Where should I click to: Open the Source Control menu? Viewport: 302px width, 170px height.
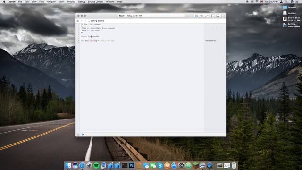pyautogui.click(x=95, y=2)
